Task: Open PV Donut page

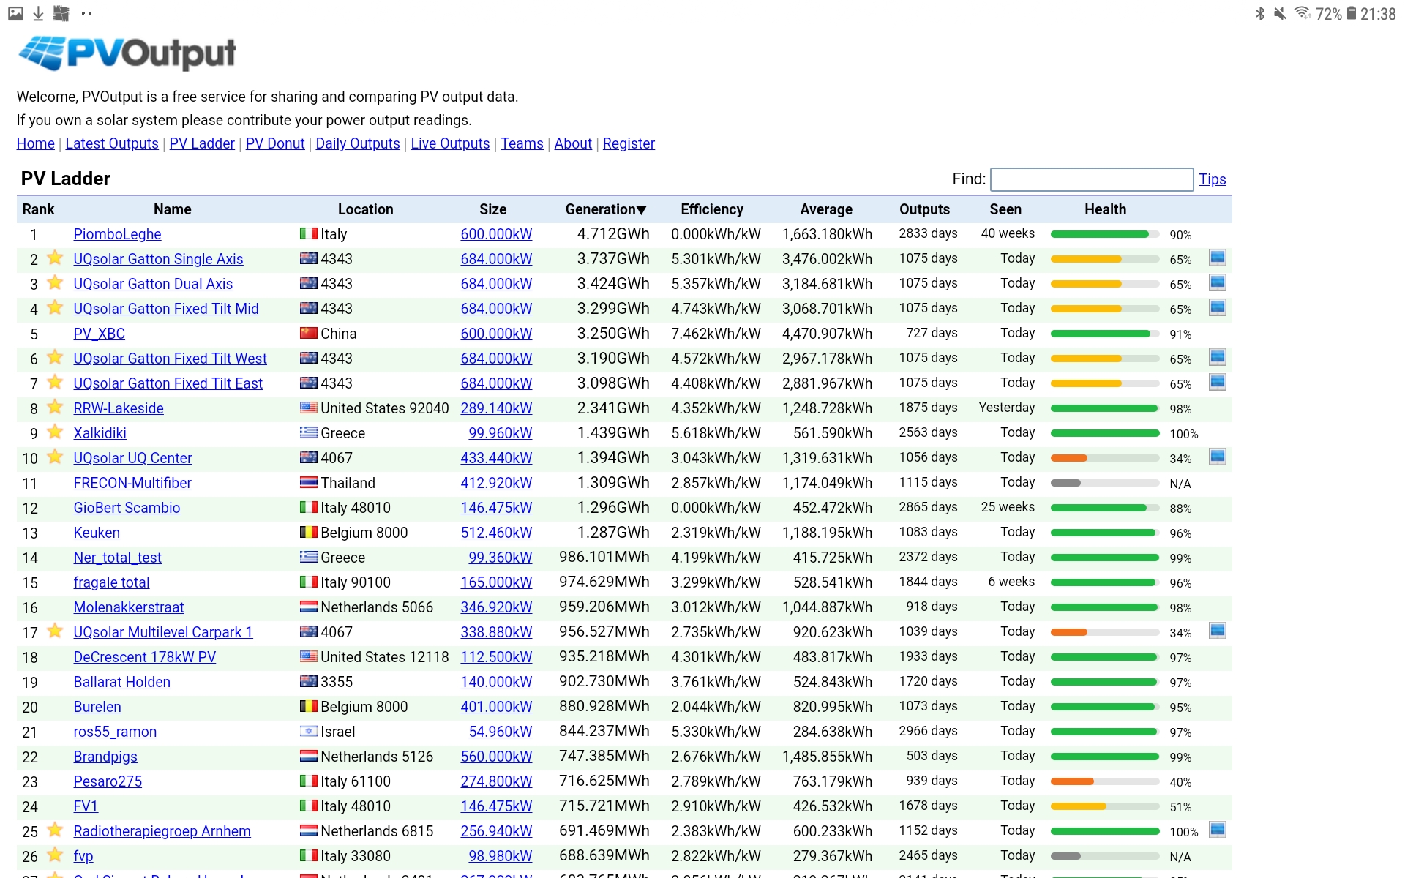Action: tap(275, 143)
